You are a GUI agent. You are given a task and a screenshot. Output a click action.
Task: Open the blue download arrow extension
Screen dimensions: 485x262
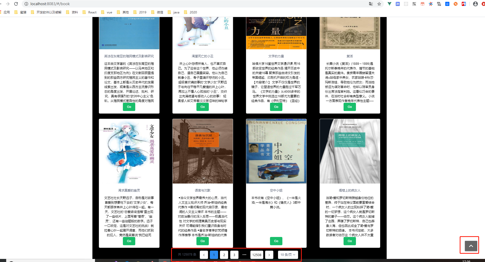447,4
